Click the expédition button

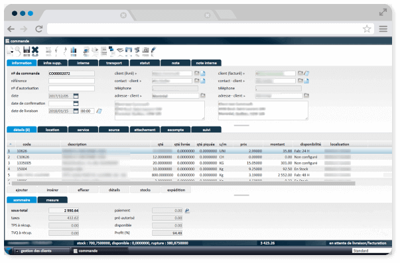[176, 190]
